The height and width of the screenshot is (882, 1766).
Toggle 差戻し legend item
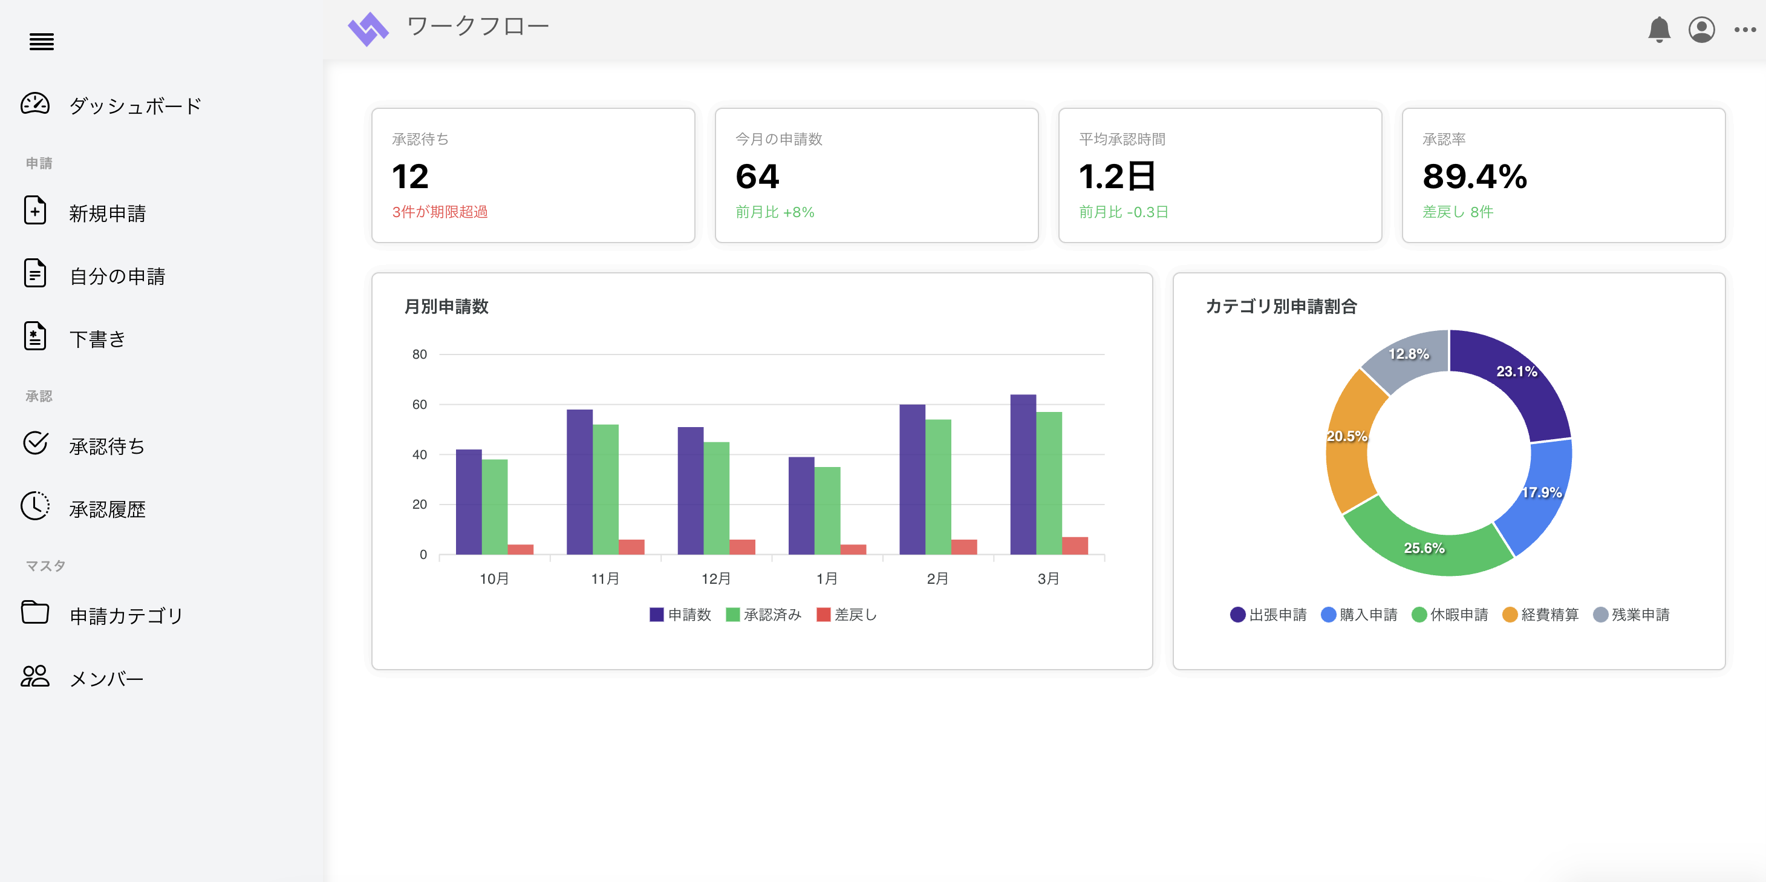[847, 615]
